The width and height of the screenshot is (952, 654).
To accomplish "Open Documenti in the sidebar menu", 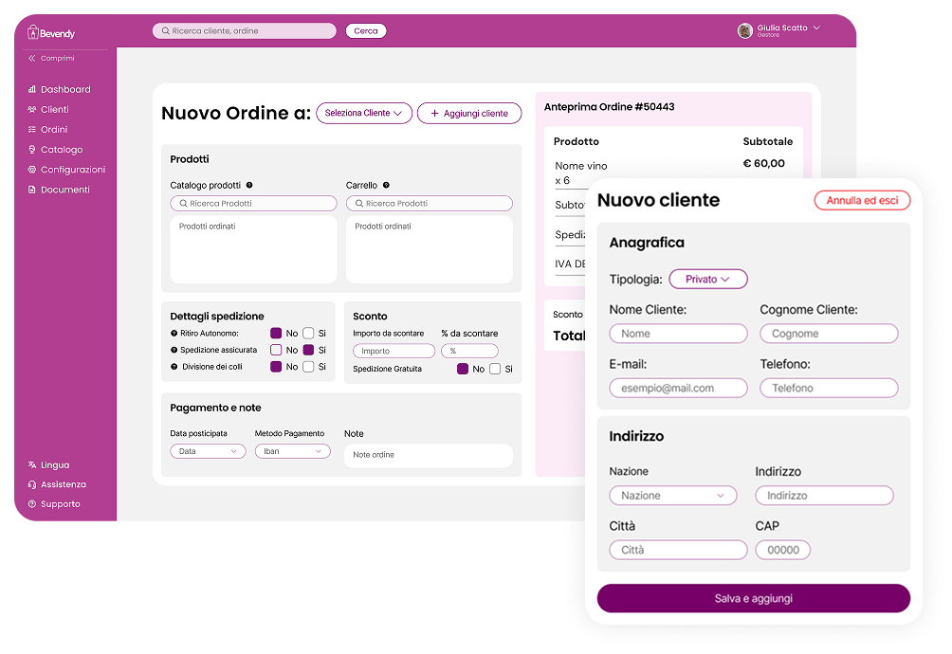I will [x=59, y=190].
